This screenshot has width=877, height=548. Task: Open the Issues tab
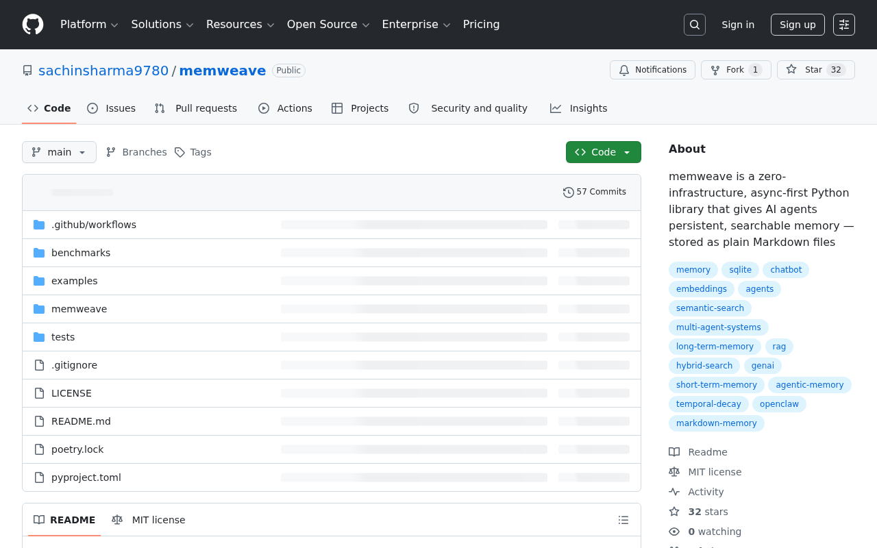(111, 108)
